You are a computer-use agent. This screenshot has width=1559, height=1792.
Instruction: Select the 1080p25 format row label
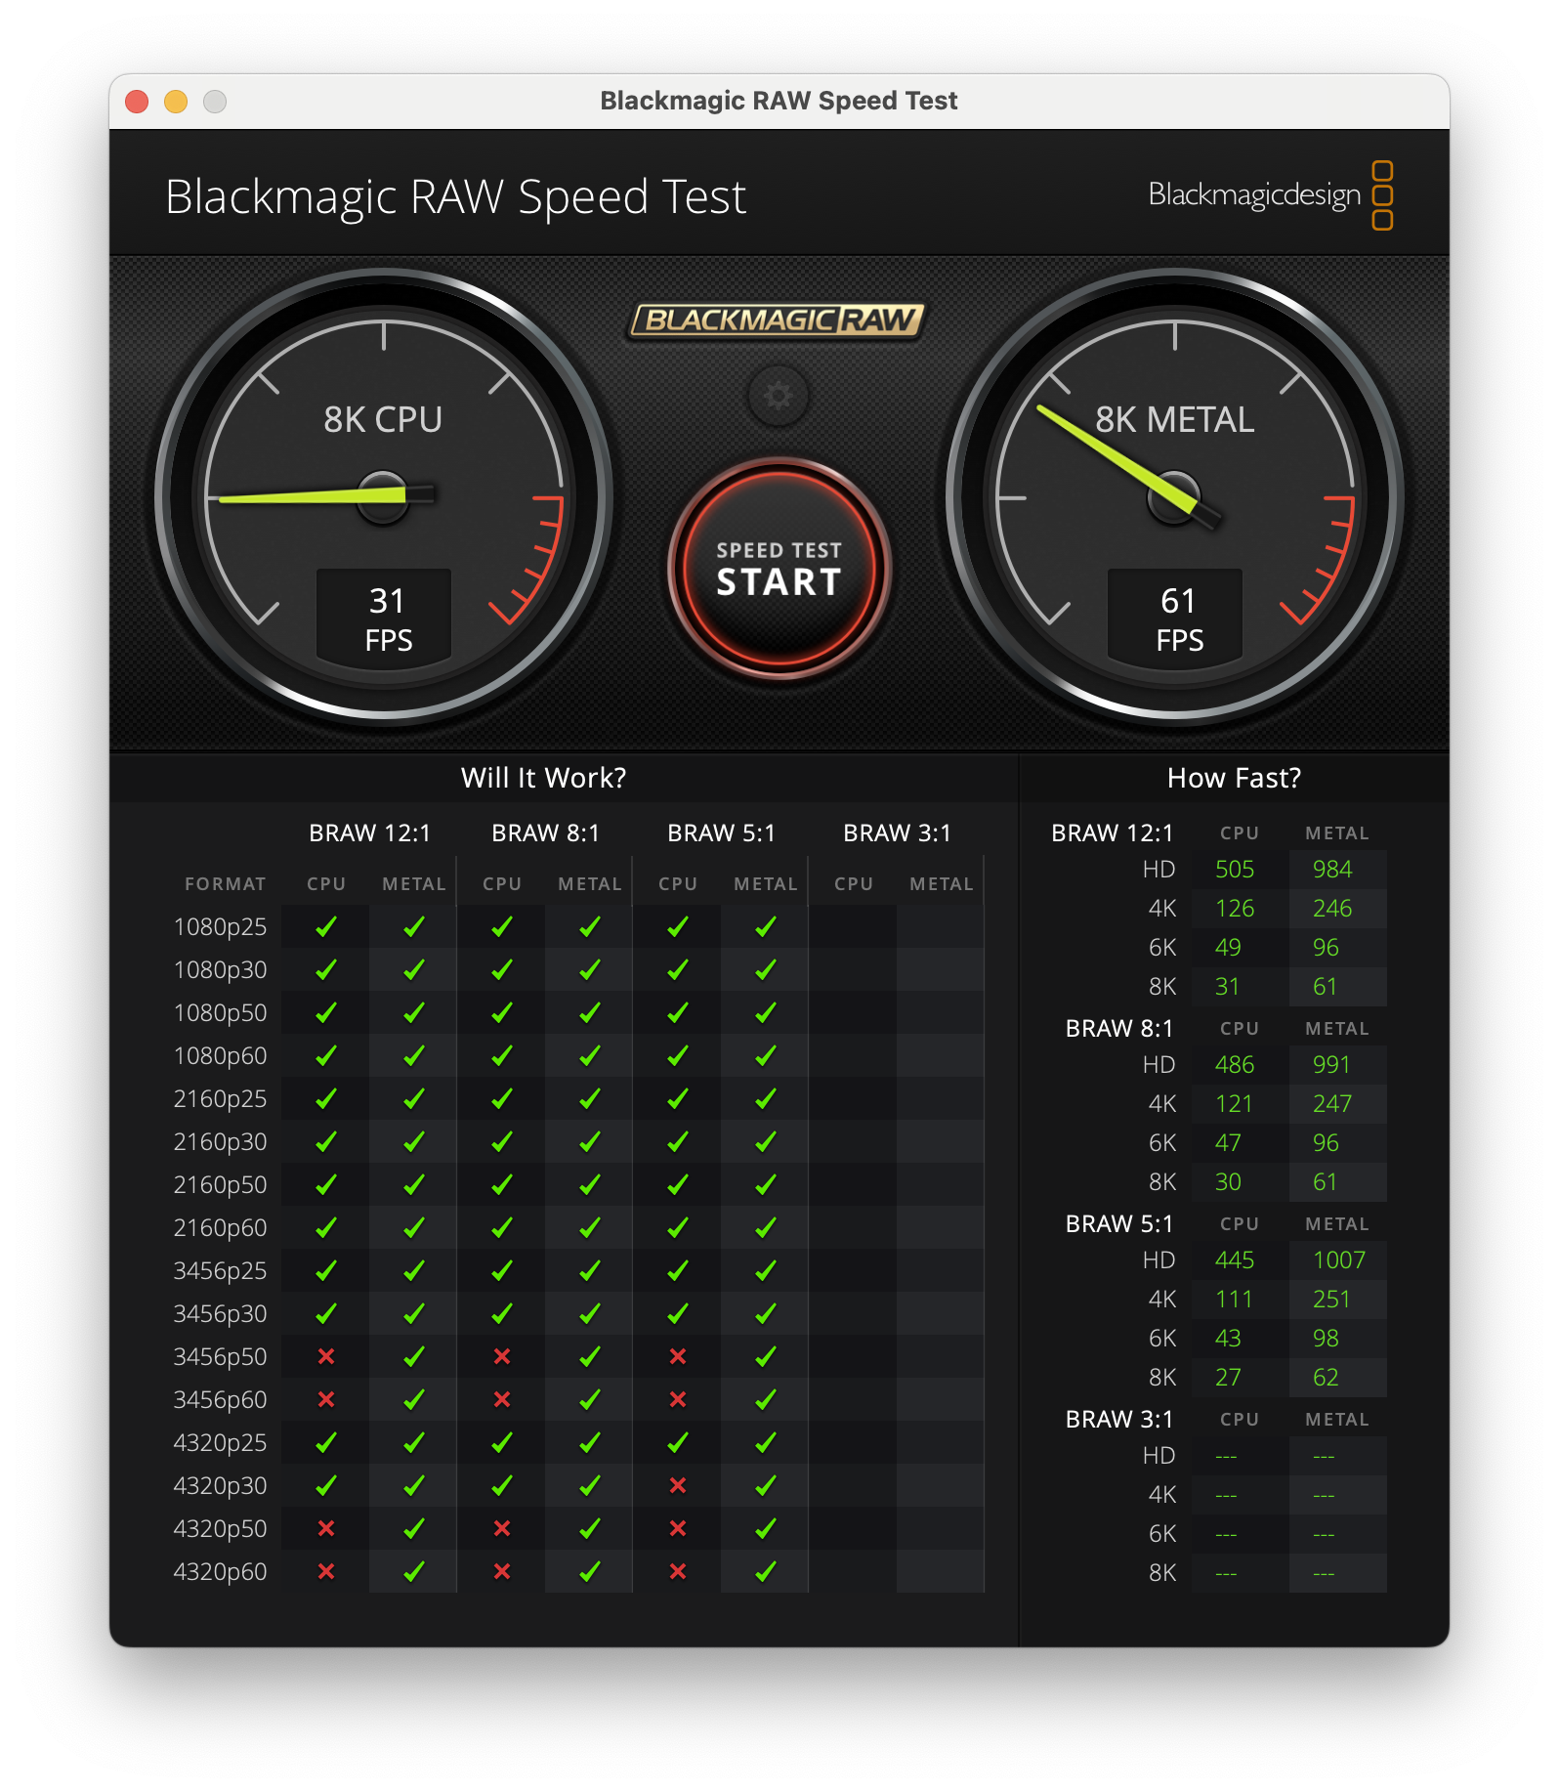tap(220, 926)
